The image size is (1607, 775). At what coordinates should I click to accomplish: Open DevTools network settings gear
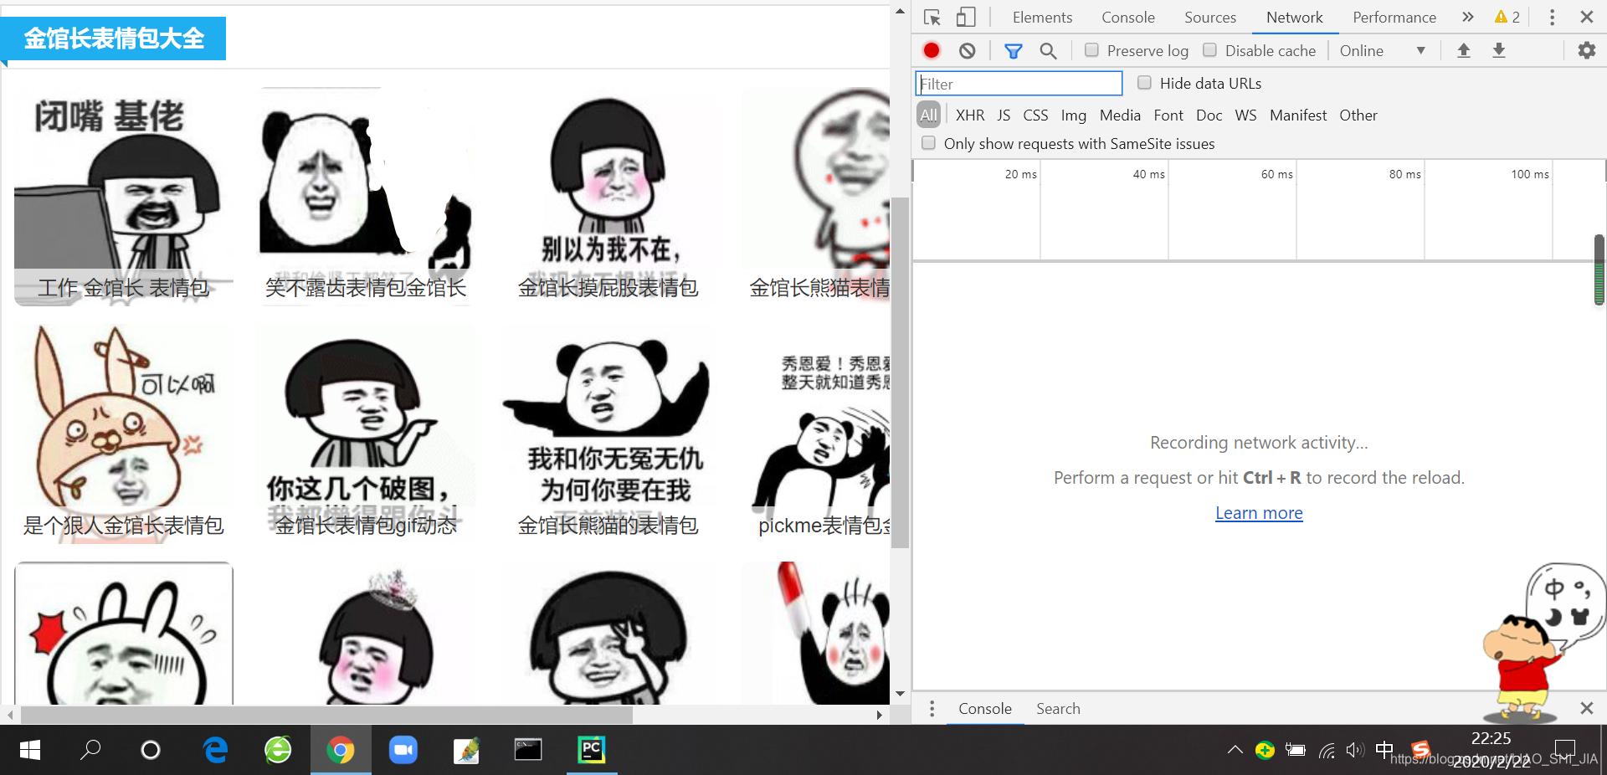pyautogui.click(x=1586, y=50)
